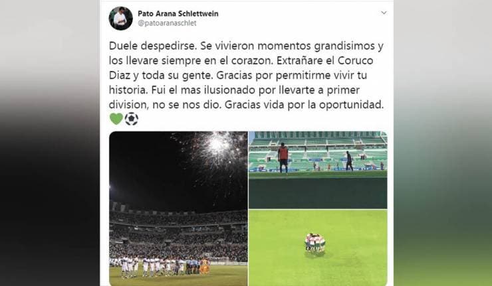
Task: Open the team huddle on grass photo
Action: [x=318, y=248]
